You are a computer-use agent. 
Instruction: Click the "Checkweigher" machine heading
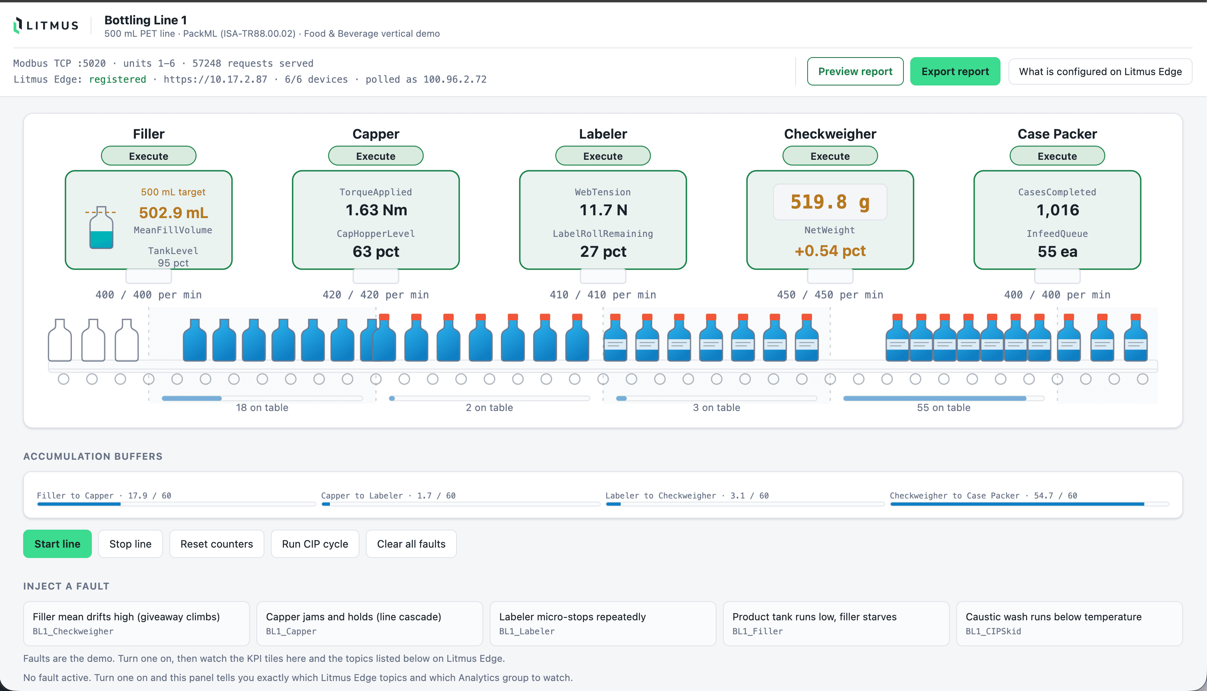[x=830, y=134]
